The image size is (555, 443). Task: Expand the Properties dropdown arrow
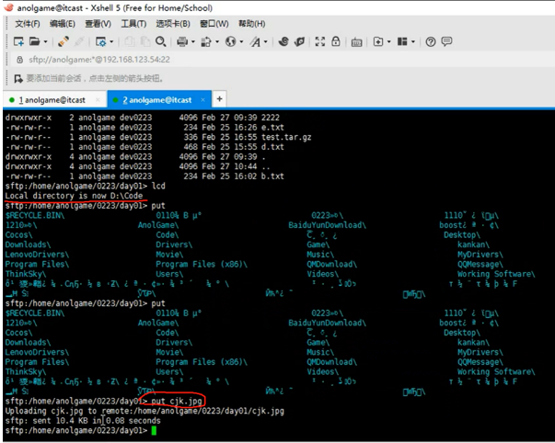point(111,41)
